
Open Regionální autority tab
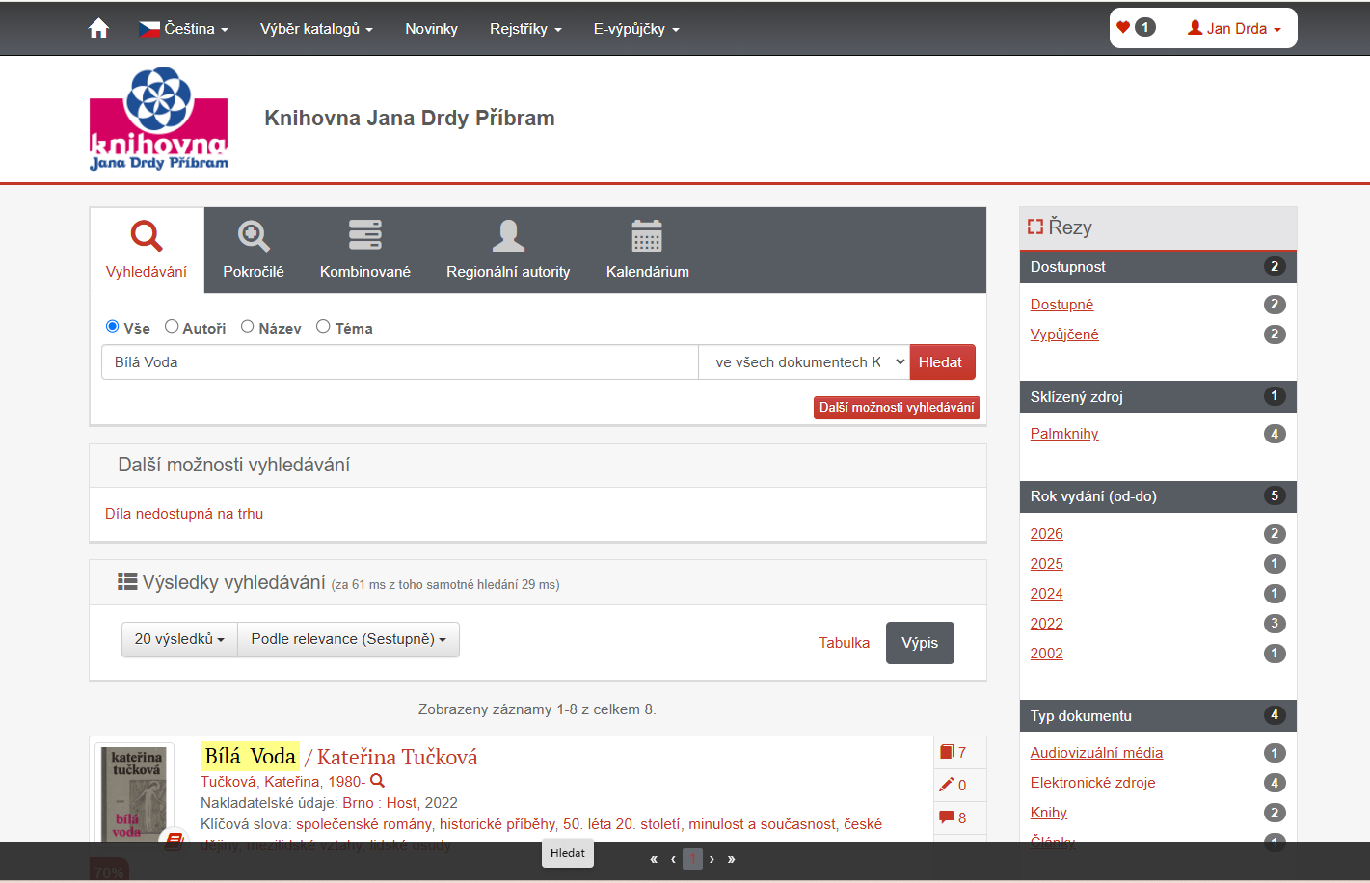tap(508, 250)
